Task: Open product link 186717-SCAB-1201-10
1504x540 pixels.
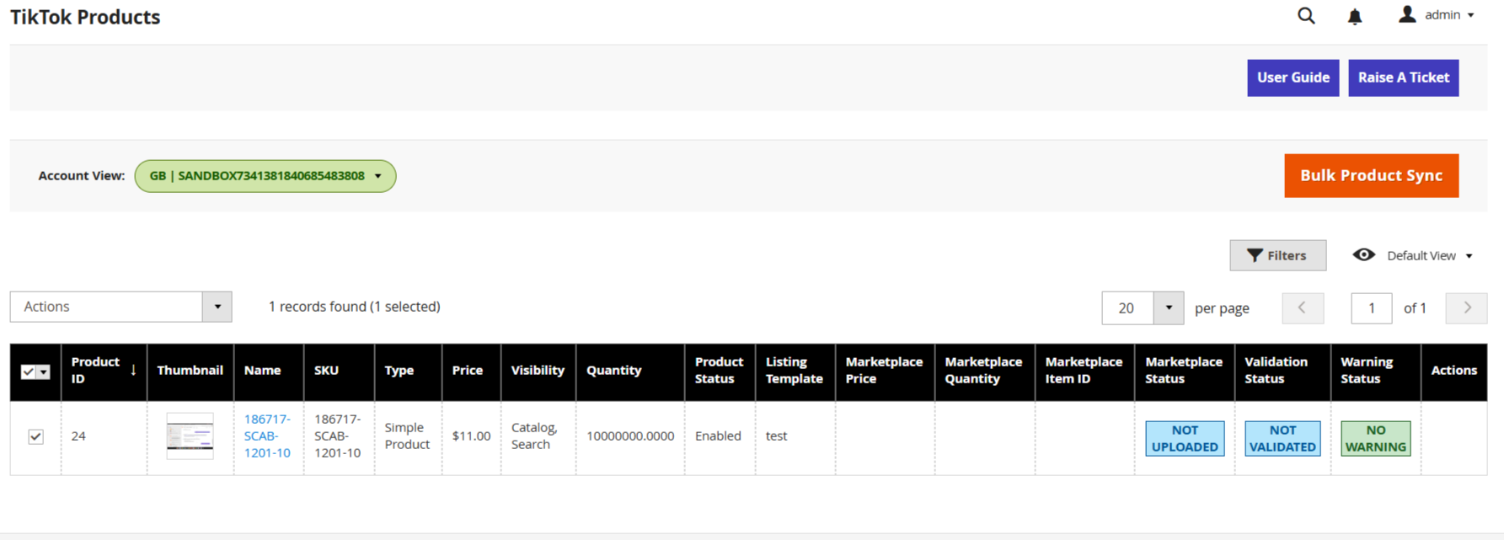Action: click(267, 436)
